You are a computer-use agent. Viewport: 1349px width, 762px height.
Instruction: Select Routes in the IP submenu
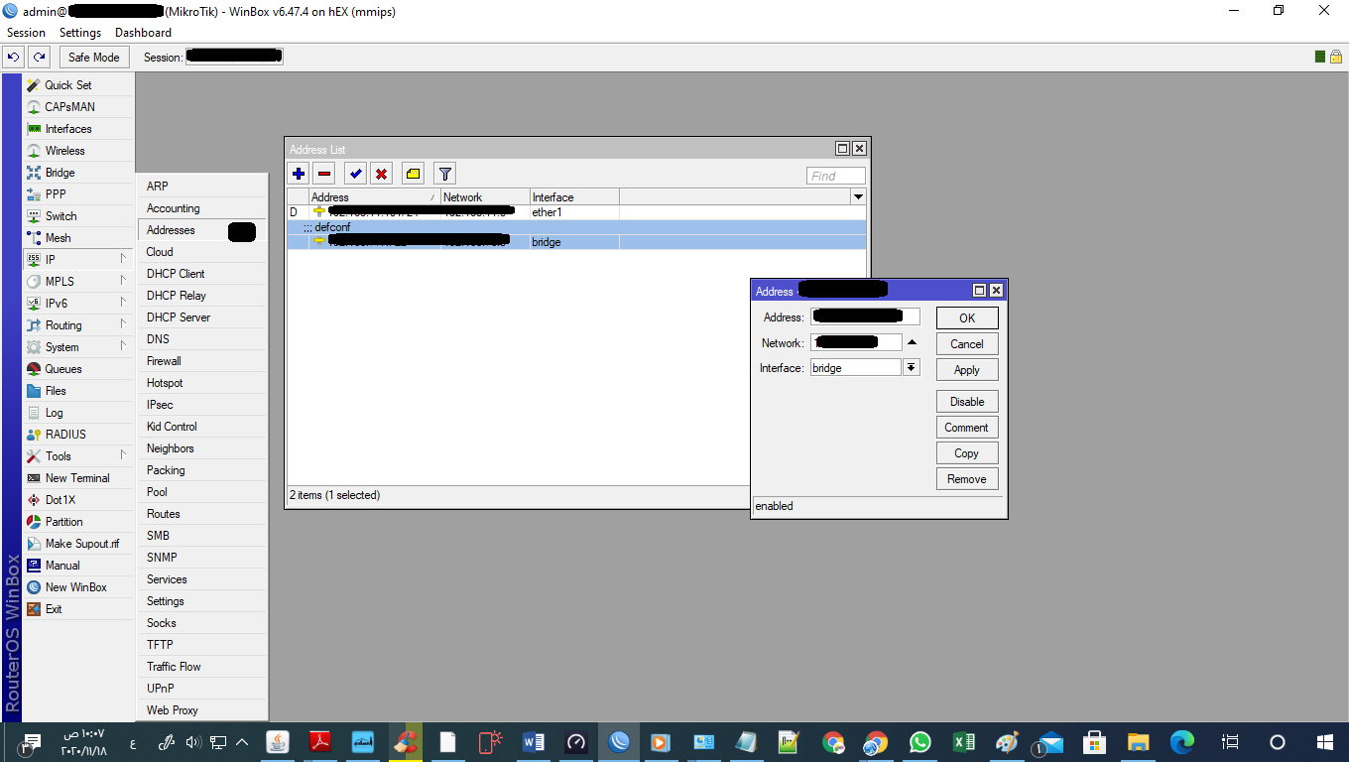201,514
